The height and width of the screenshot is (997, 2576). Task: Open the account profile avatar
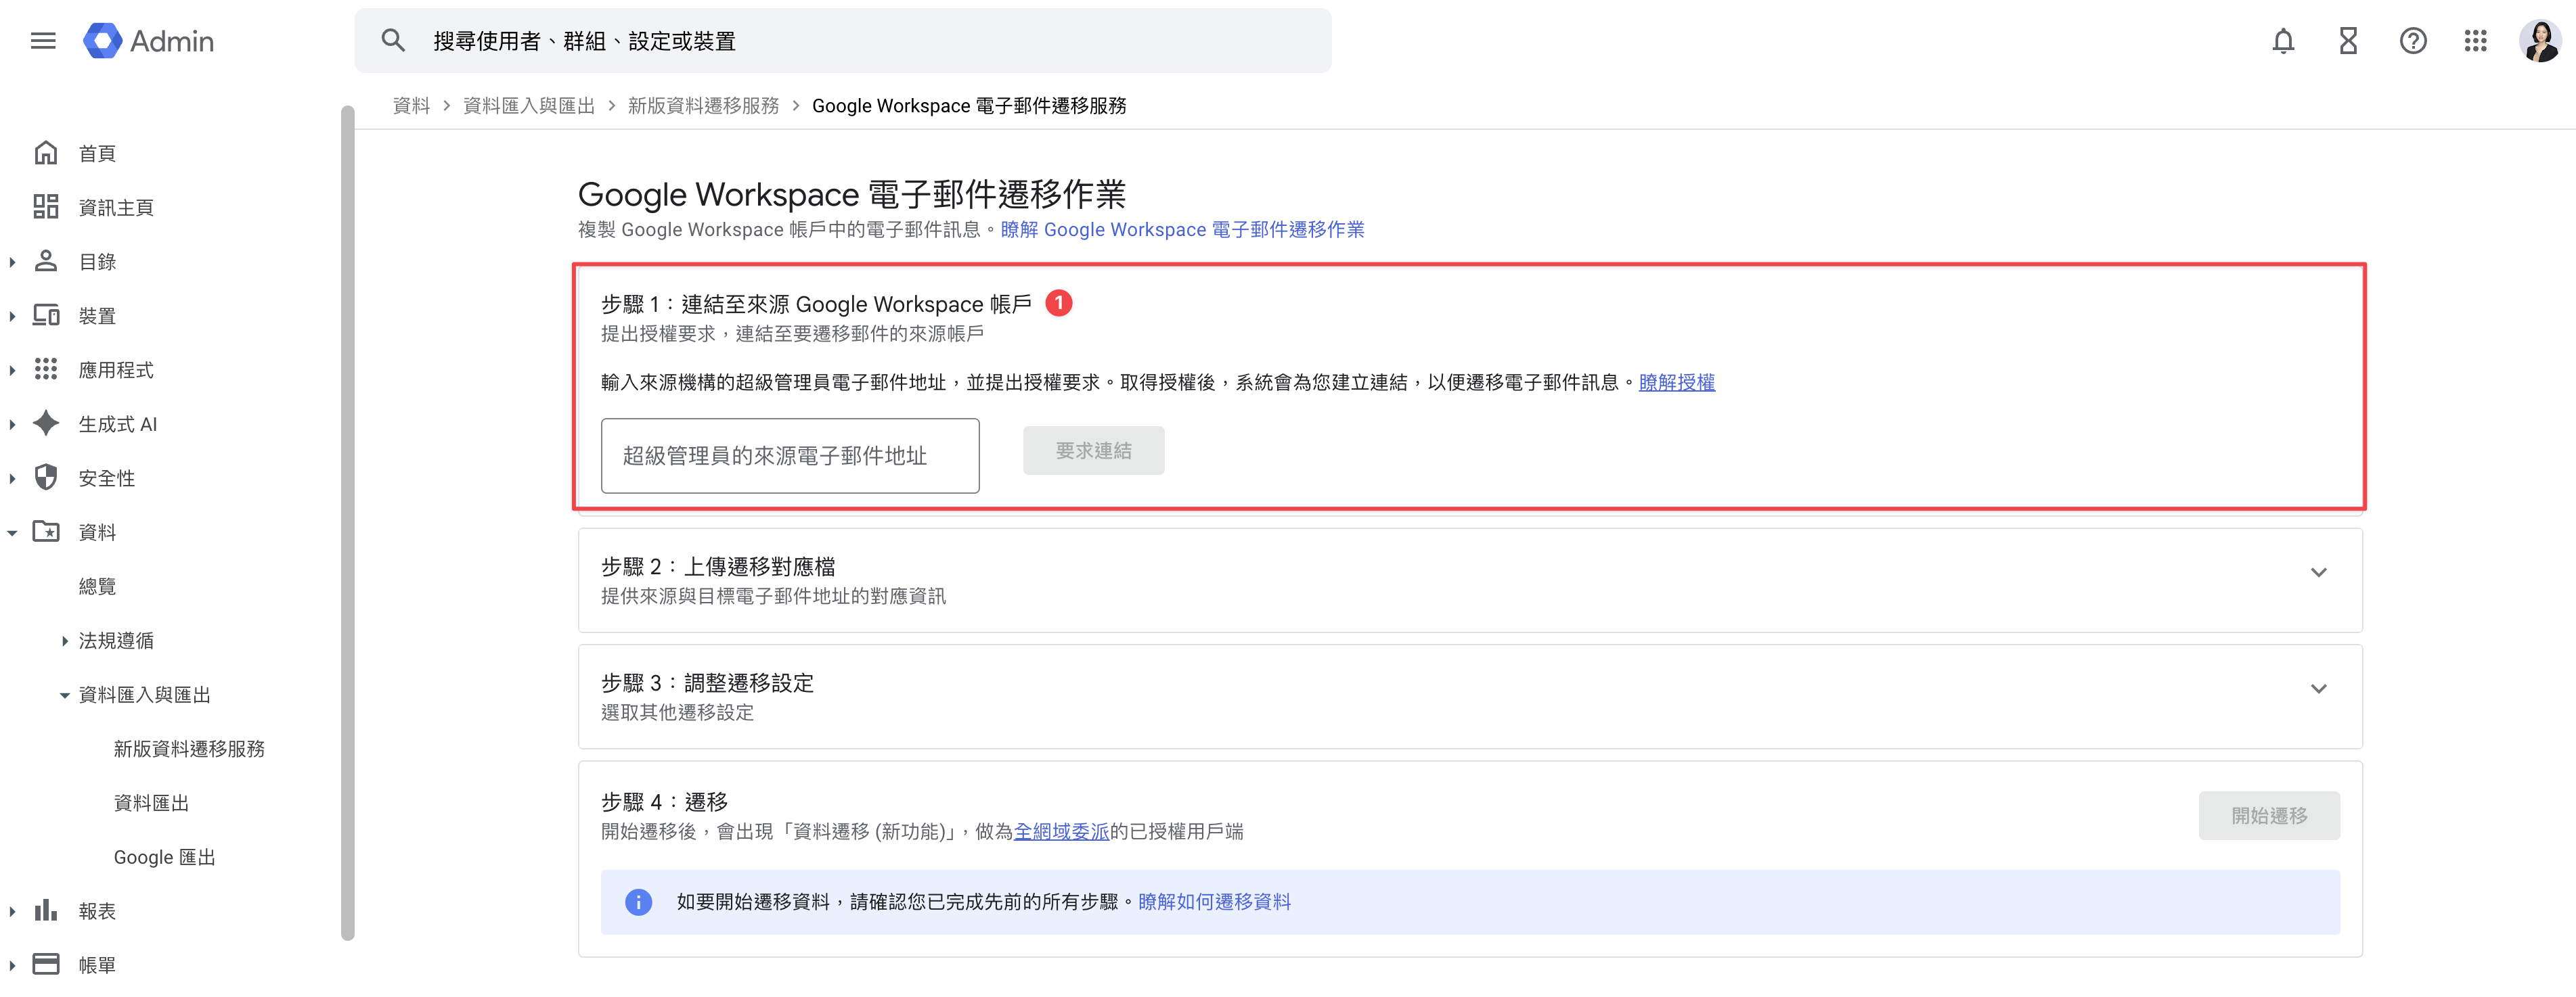click(2539, 41)
